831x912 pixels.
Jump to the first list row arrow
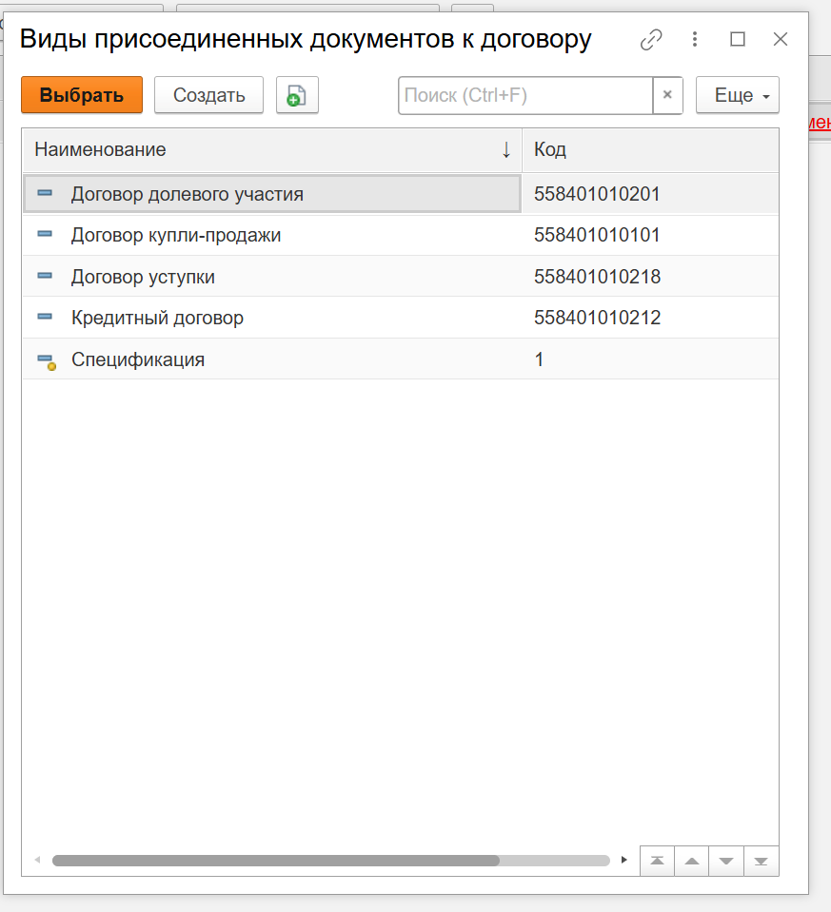click(657, 861)
